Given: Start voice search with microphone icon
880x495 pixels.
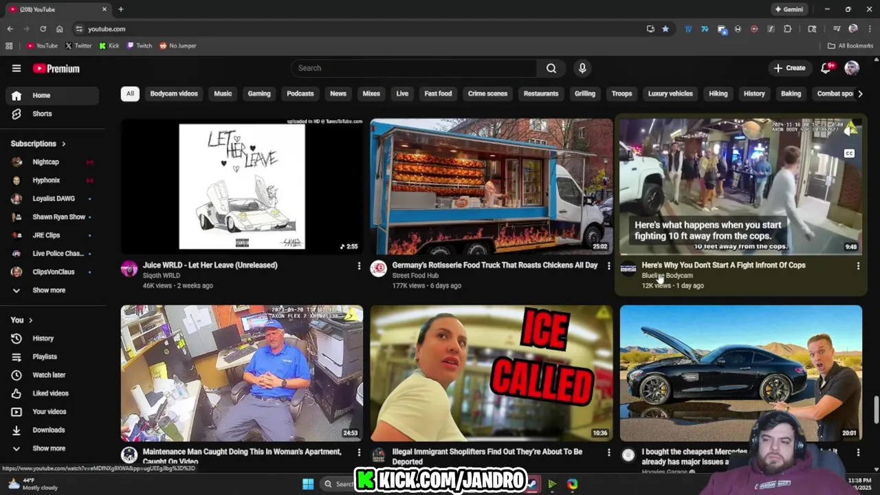Looking at the screenshot, I should coord(582,68).
